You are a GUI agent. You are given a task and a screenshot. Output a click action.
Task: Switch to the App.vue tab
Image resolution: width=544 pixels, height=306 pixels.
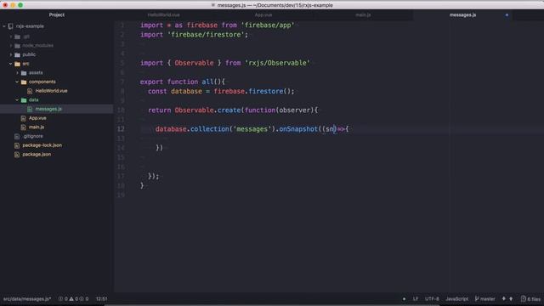click(x=263, y=15)
